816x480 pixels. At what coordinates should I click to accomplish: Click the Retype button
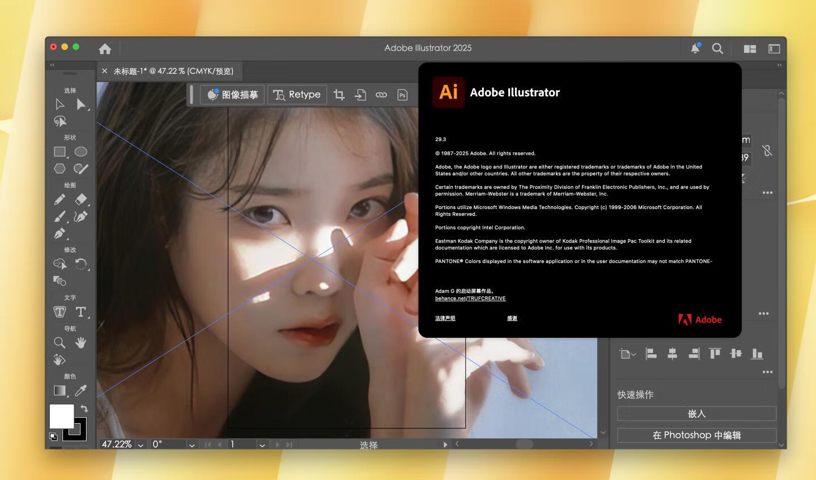click(297, 95)
